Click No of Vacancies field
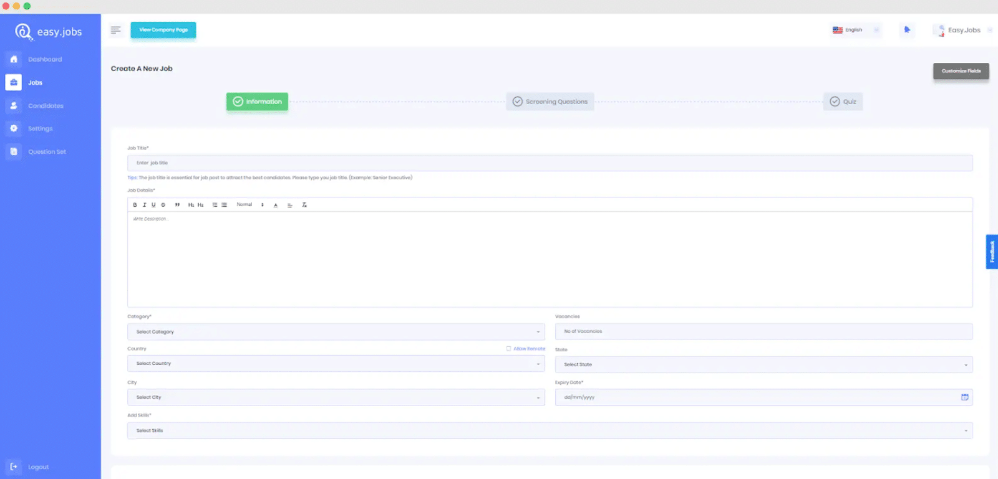Image resolution: width=998 pixels, height=479 pixels. [763, 331]
